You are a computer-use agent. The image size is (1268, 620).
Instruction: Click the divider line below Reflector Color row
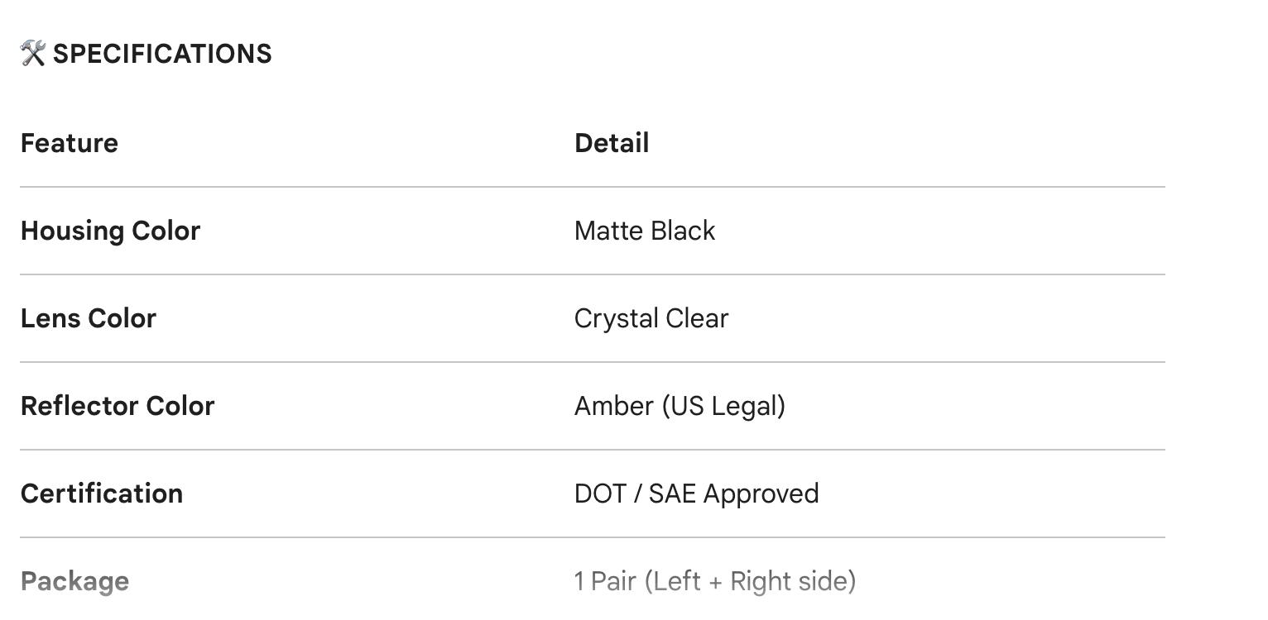[x=592, y=450]
